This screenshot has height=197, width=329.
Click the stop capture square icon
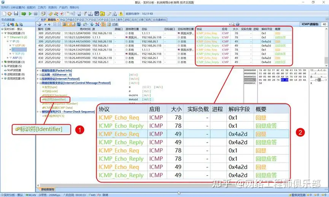(36, 14)
